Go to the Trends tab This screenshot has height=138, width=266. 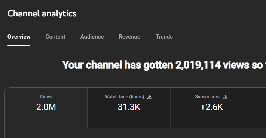[164, 37]
